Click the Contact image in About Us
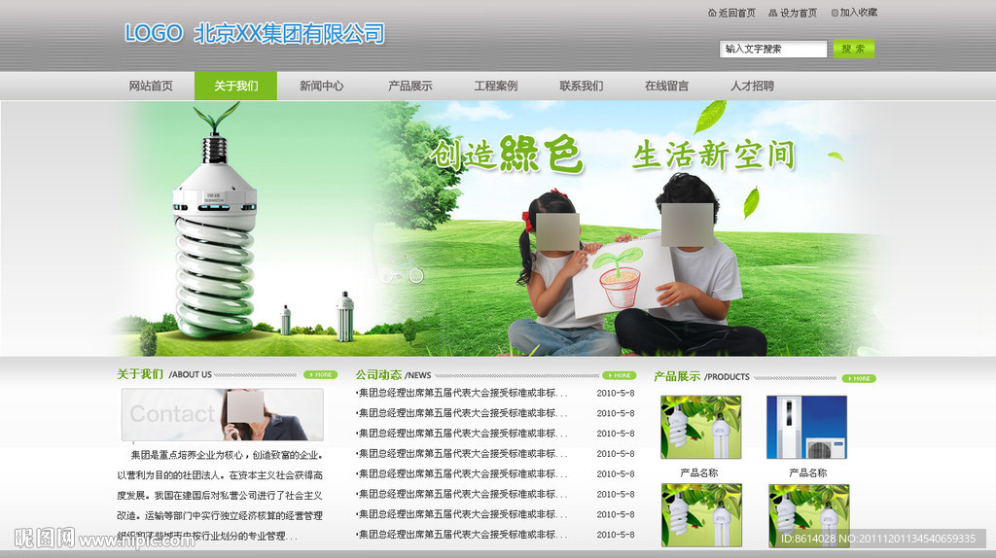This screenshot has height=558, width=996. (x=223, y=415)
